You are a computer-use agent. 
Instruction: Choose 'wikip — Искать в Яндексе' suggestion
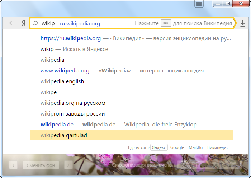coord(131,49)
